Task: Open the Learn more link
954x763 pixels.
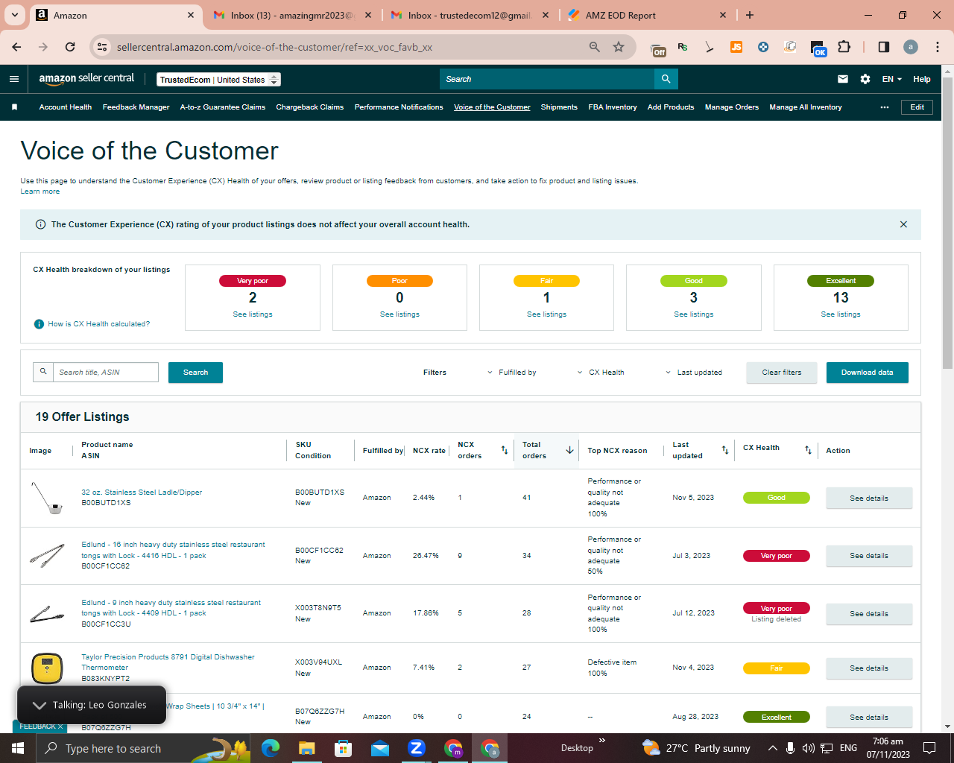Action: (40, 191)
